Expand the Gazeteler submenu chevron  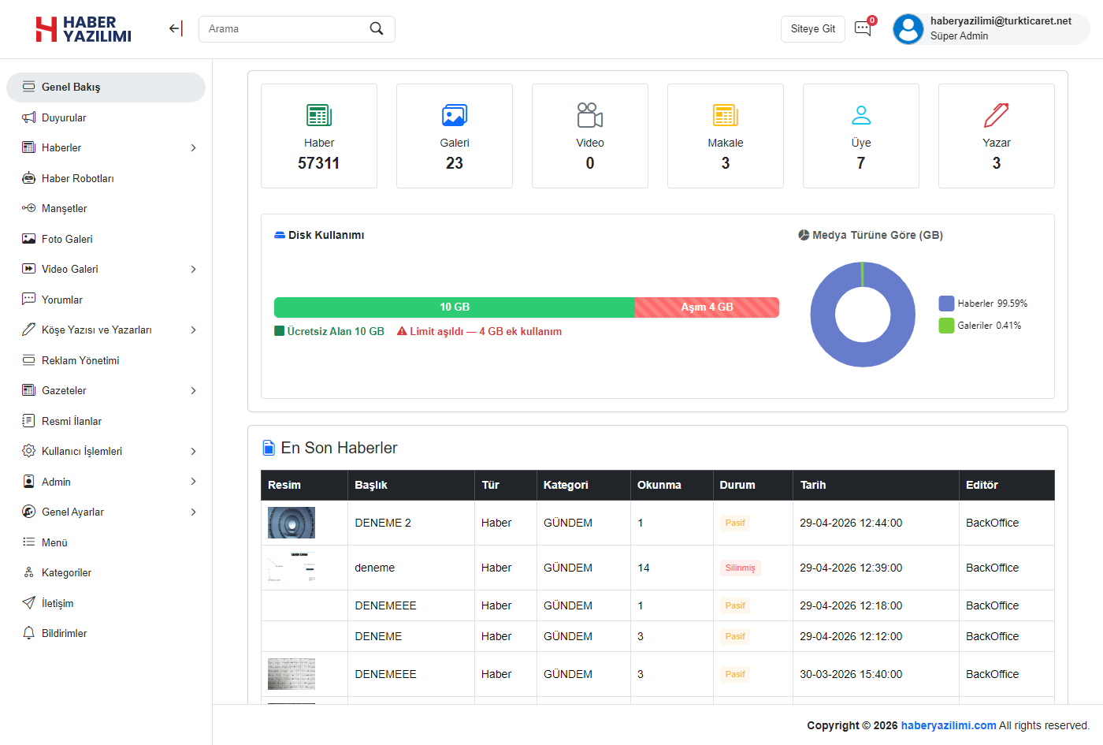pyautogui.click(x=193, y=391)
